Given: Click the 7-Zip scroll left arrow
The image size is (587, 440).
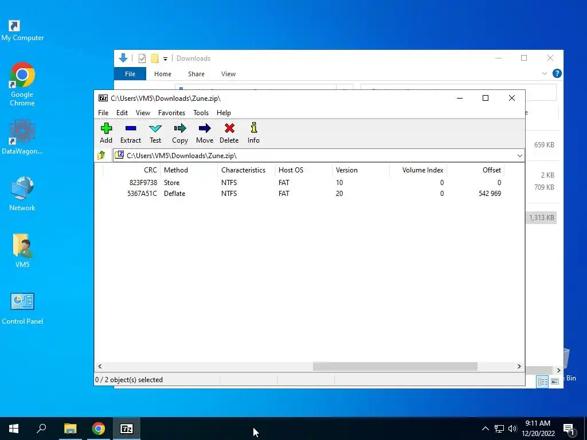Looking at the screenshot, I should (x=100, y=366).
